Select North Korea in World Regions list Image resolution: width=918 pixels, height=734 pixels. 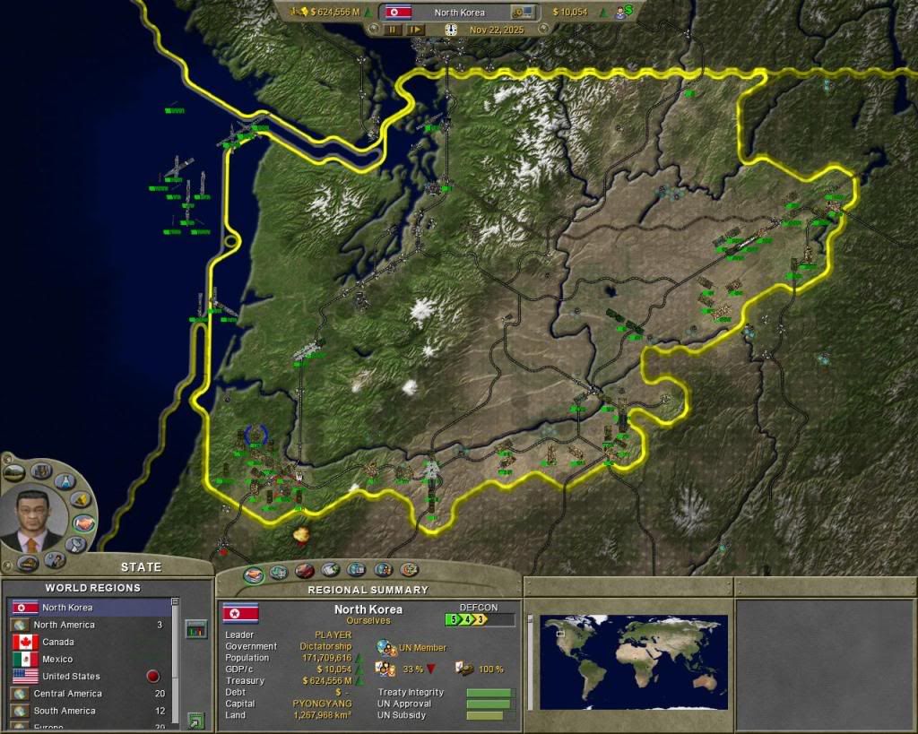(x=91, y=608)
